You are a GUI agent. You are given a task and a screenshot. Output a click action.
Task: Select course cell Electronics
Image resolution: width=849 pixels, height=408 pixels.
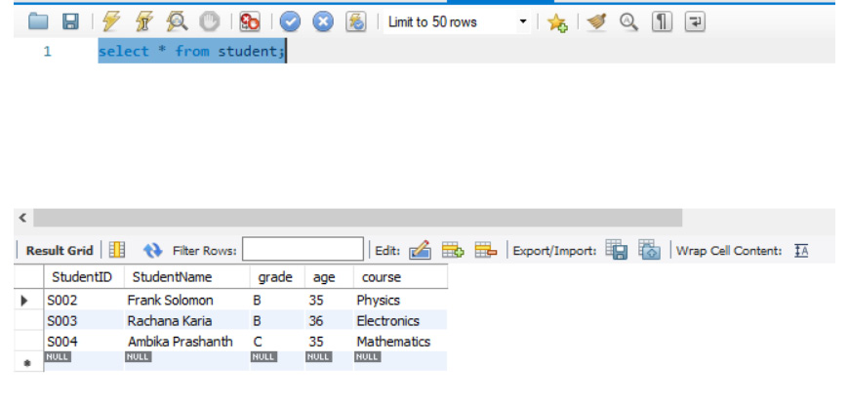click(400, 321)
